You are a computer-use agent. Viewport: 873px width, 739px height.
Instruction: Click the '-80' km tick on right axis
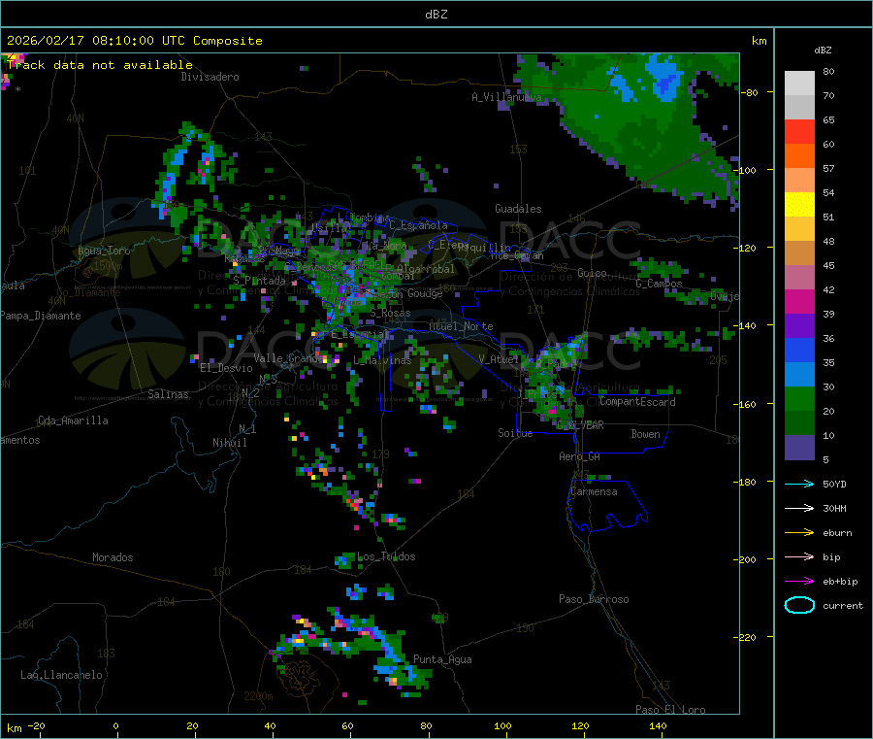(x=749, y=92)
